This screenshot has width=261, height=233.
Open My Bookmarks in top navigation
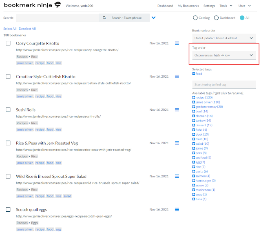188,6
